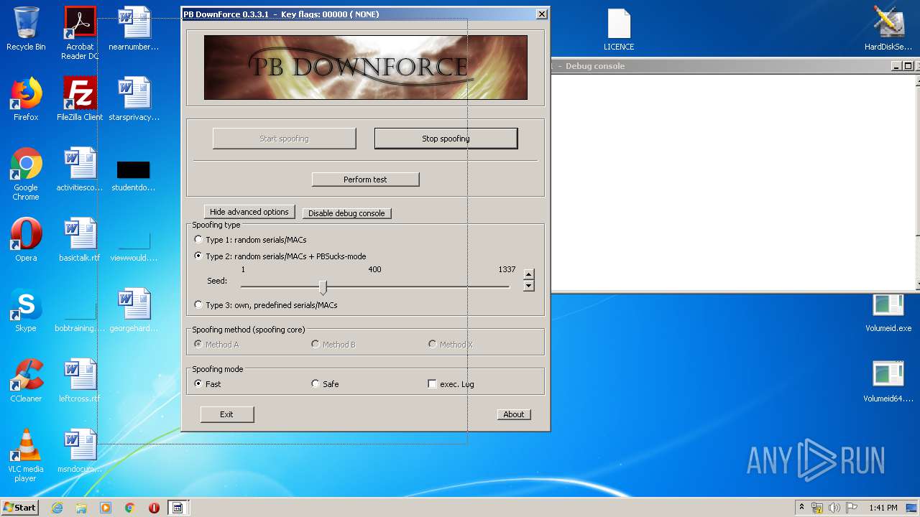Select the studentdo file icon
The width and height of the screenshot is (920, 517).
134,175
